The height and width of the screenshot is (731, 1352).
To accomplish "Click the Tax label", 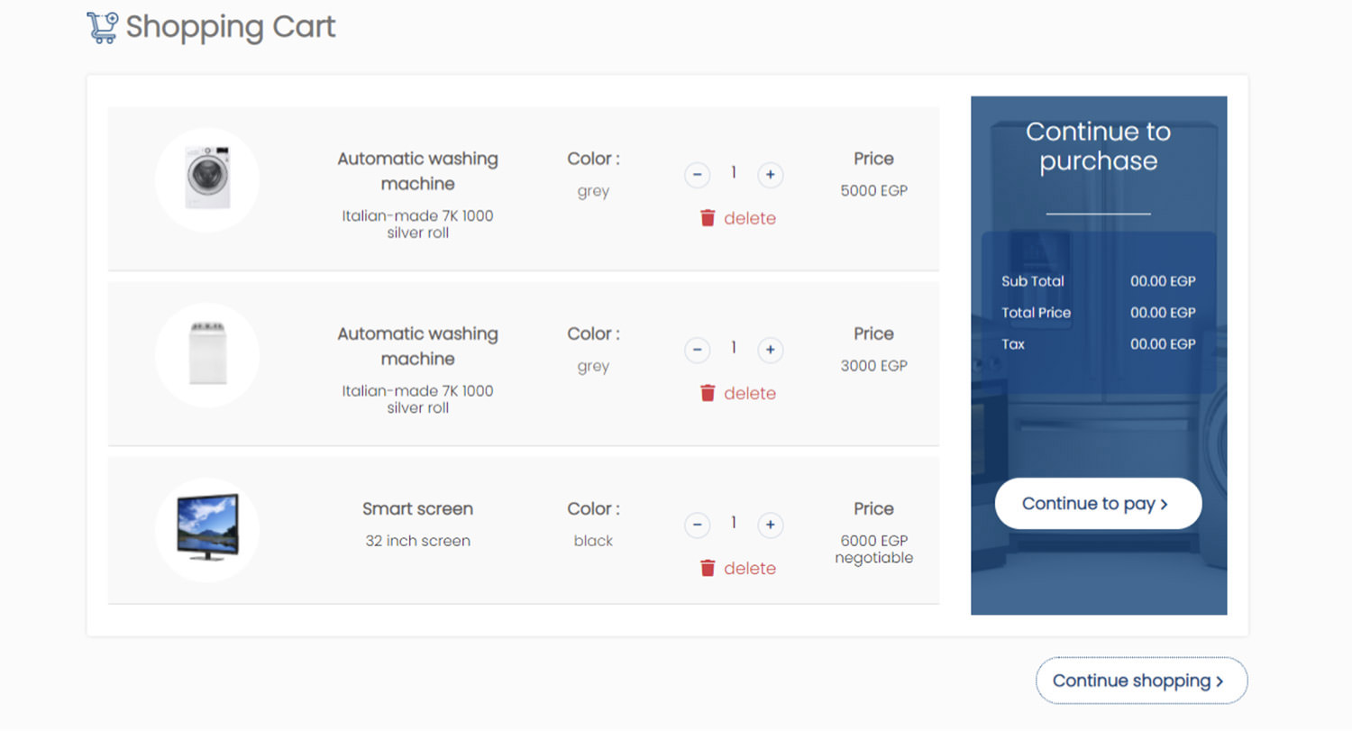I will [x=1013, y=344].
